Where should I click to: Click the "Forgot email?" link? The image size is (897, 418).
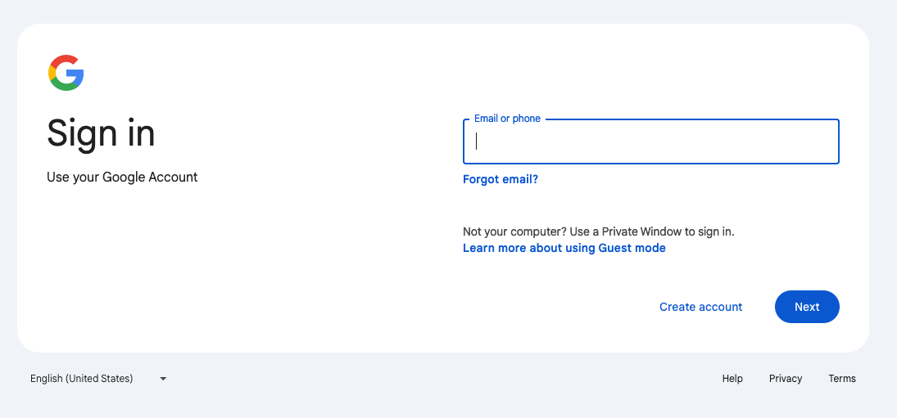[x=501, y=179]
